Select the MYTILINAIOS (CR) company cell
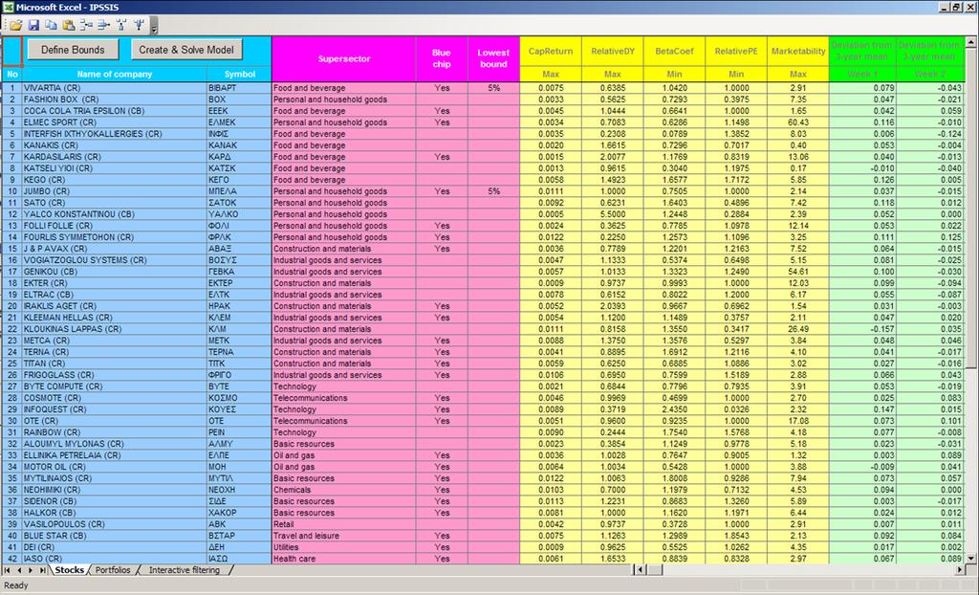The image size is (979, 595). coord(115,478)
